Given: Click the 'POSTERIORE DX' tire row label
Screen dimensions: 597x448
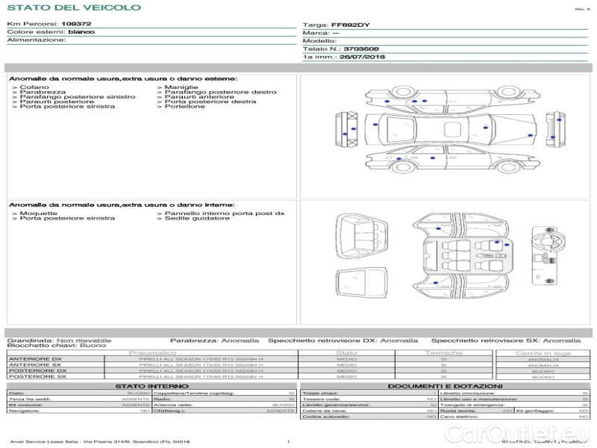Looking at the screenshot, I should pyautogui.click(x=38, y=370).
